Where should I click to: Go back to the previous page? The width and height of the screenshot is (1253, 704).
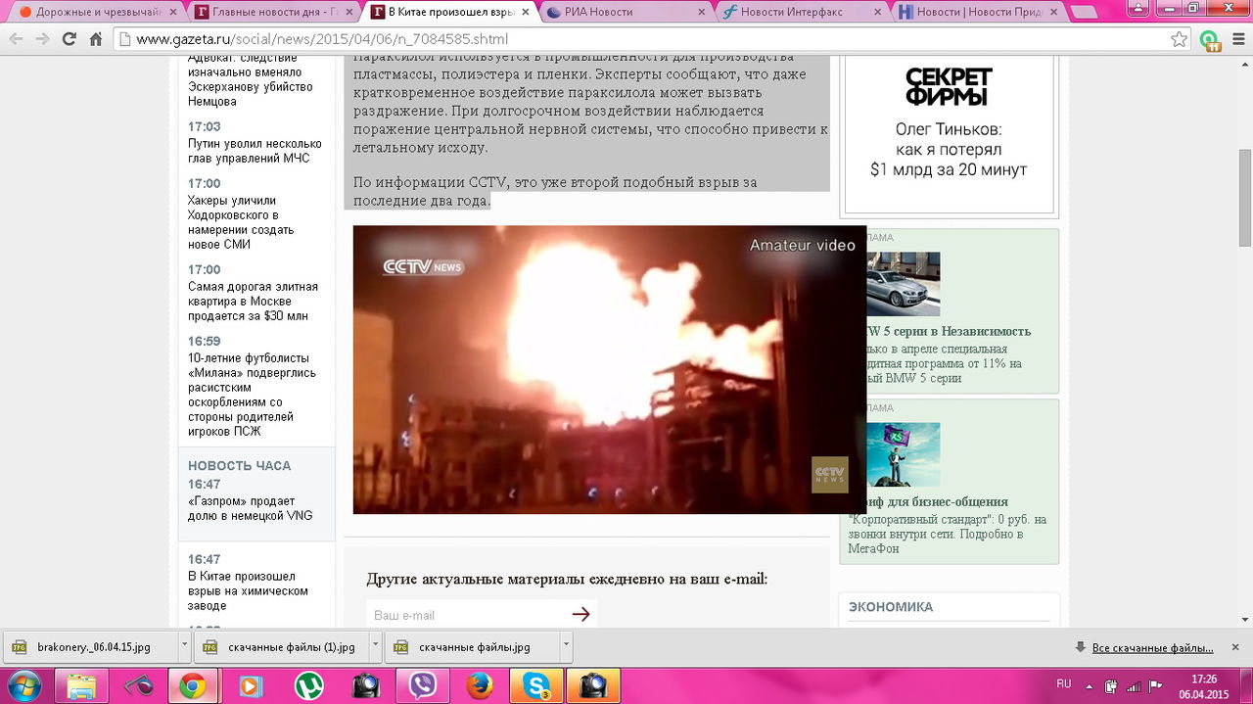(x=16, y=39)
